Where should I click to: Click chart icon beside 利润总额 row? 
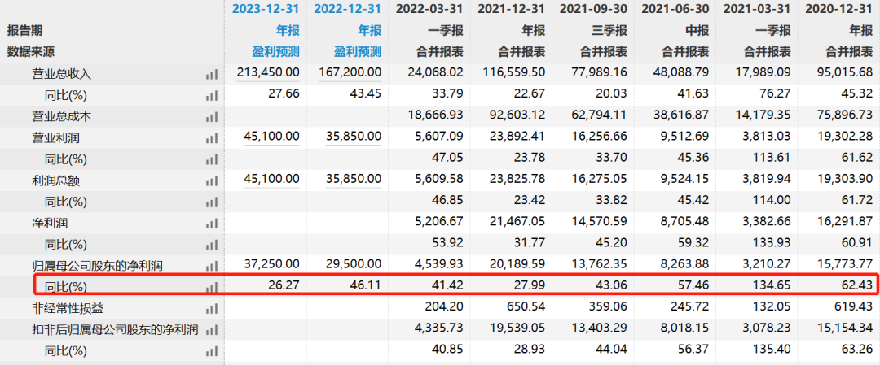click(x=212, y=180)
